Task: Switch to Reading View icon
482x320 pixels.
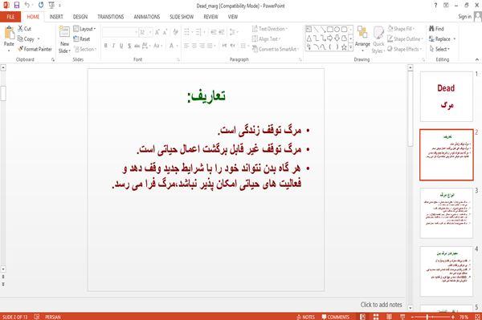Action: (x=389, y=317)
